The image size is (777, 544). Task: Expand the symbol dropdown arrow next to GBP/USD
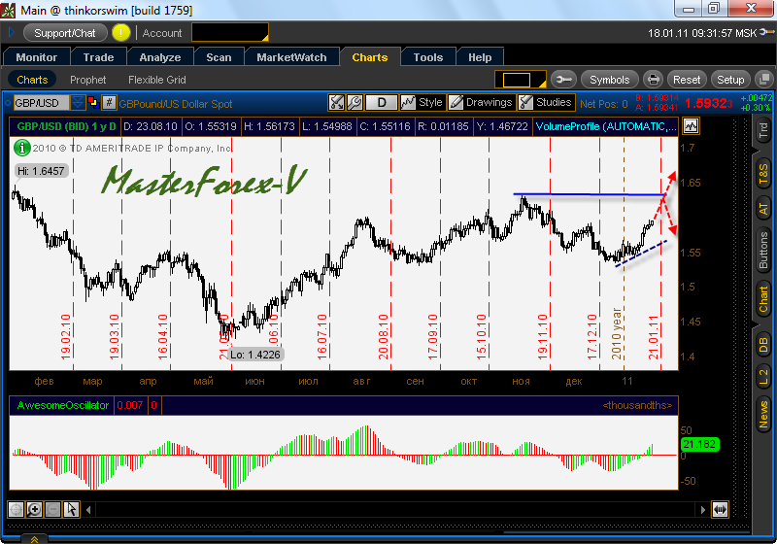click(x=78, y=103)
